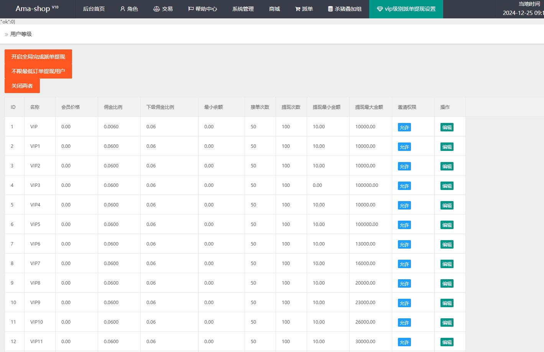Viewport: 544px width, 352px height.
Task: Open 杀猪叠加组 with database icon
Action: click(x=345, y=9)
